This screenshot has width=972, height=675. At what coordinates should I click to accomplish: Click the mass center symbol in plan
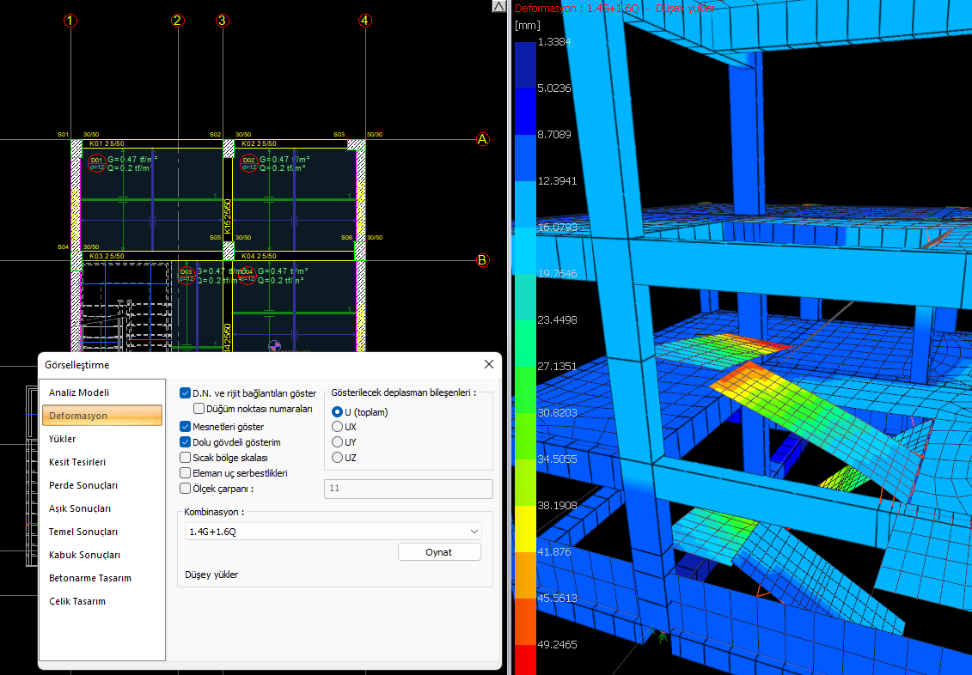pos(275,346)
